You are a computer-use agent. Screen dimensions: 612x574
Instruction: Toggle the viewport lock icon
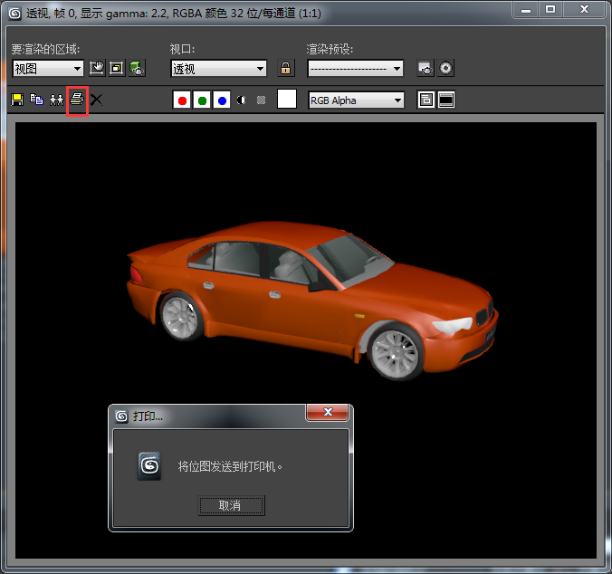[x=285, y=68]
